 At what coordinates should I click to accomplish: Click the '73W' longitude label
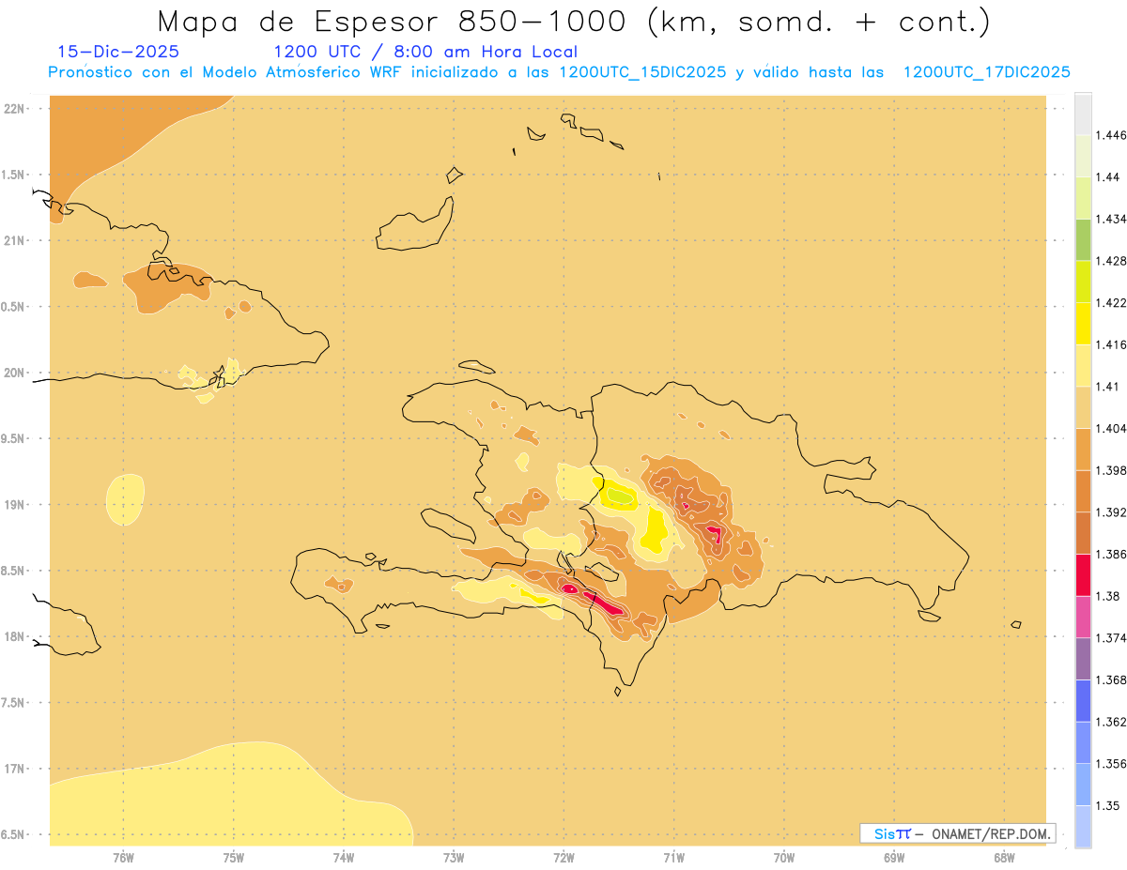click(454, 858)
